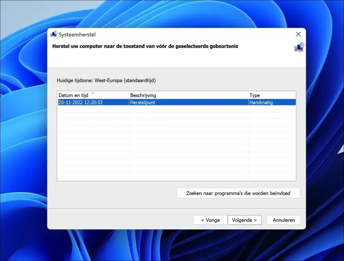Click the Systeemherstel window title text
344x261 pixels.
77,35
